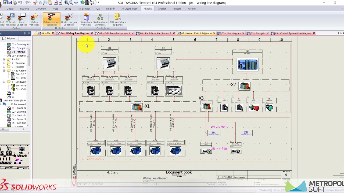Open the 2B Taslak yöneticisi manager

(11, 20)
